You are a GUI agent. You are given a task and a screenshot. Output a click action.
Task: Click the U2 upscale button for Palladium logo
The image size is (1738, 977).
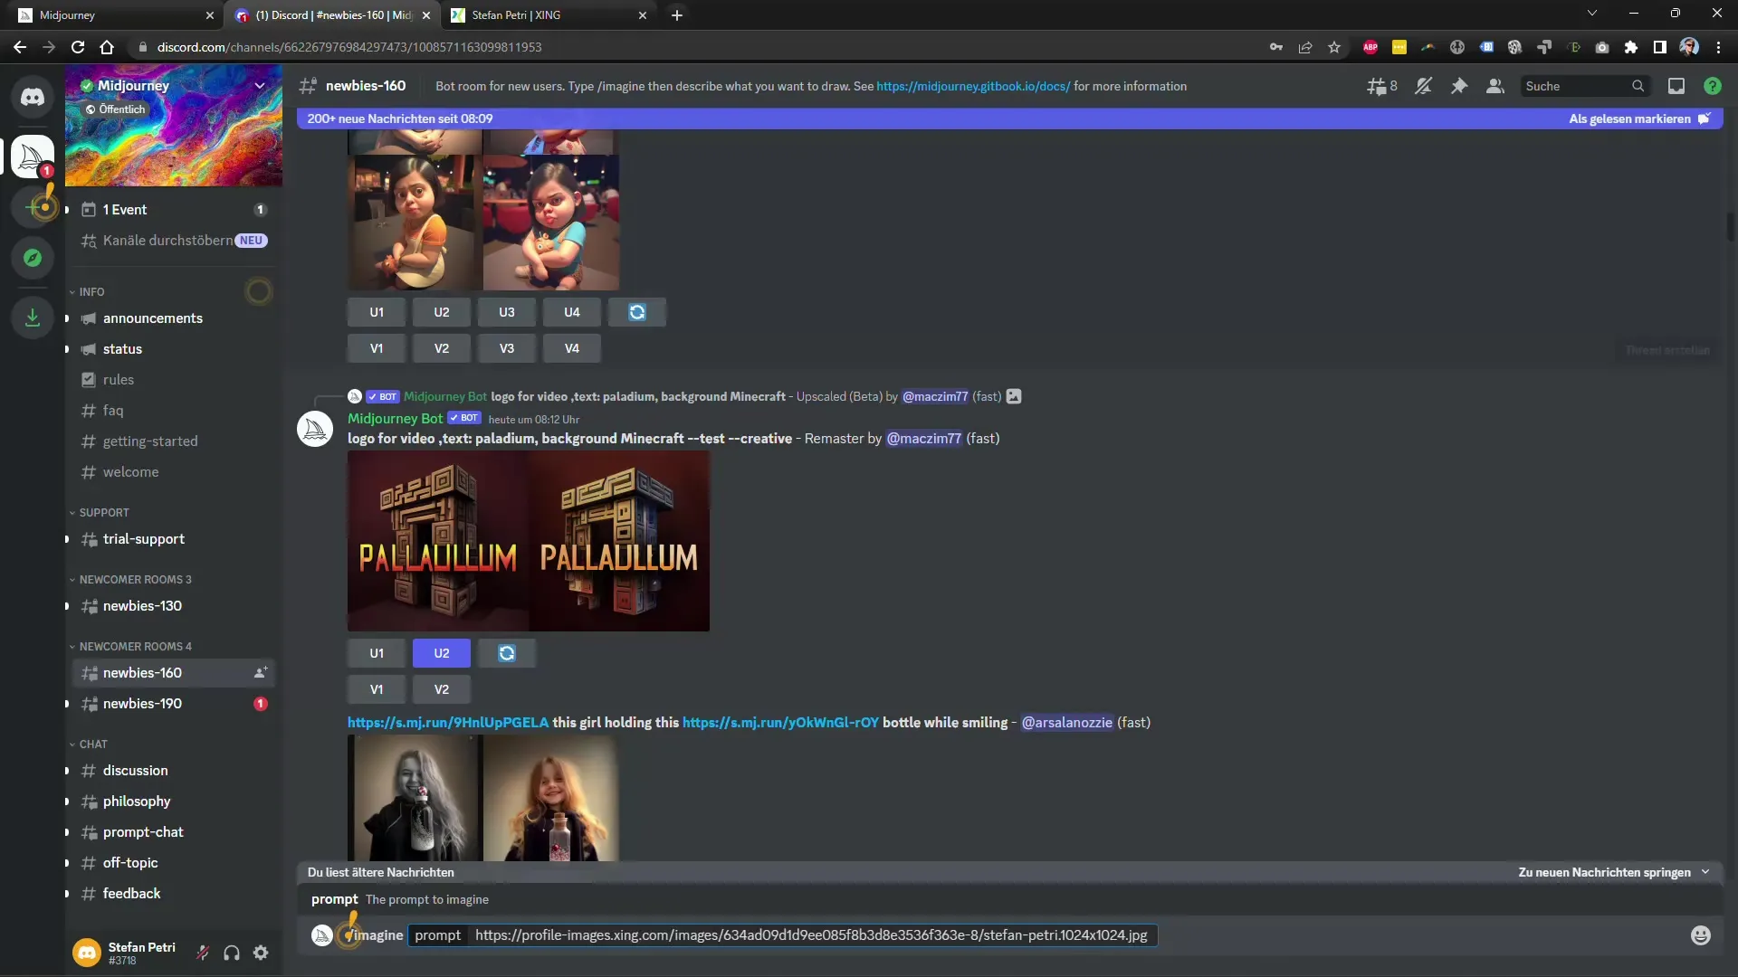[441, 652]
